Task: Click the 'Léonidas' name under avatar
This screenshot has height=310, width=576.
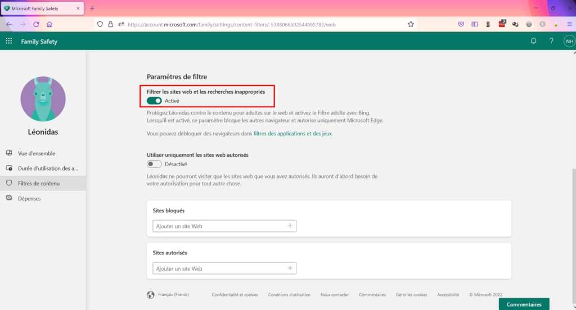Action: (x=43, y=132)
